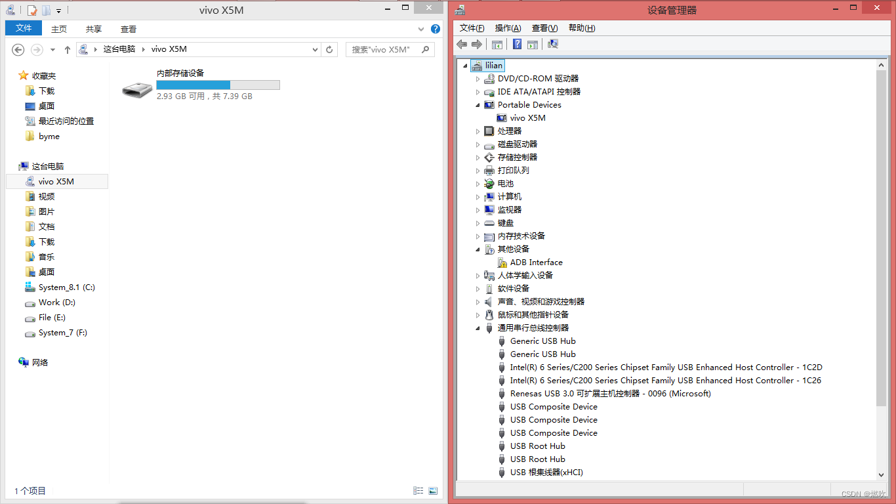
Task: Expand the DVD/CD-ROM drives node
Action: 478,79
